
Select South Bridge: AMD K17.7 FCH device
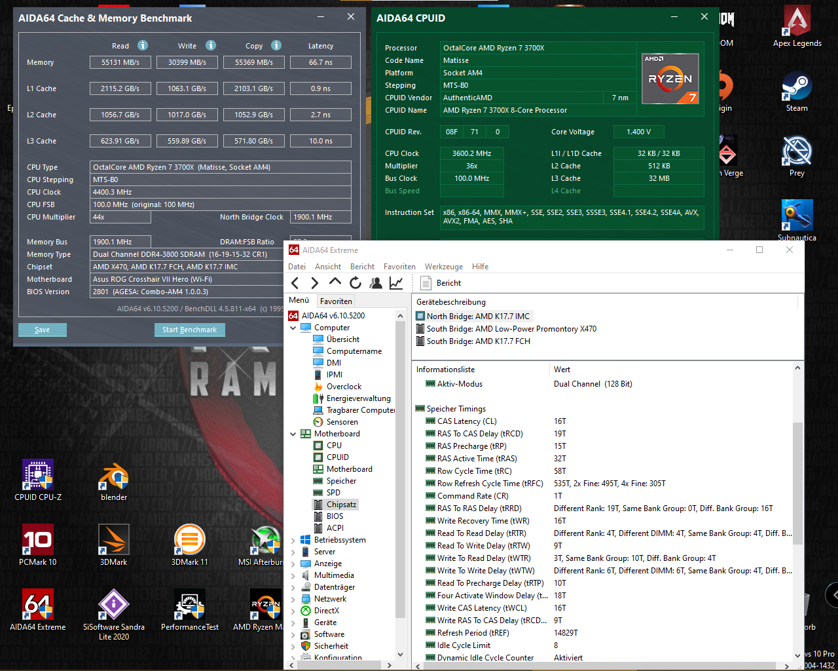tap(479, 341)
